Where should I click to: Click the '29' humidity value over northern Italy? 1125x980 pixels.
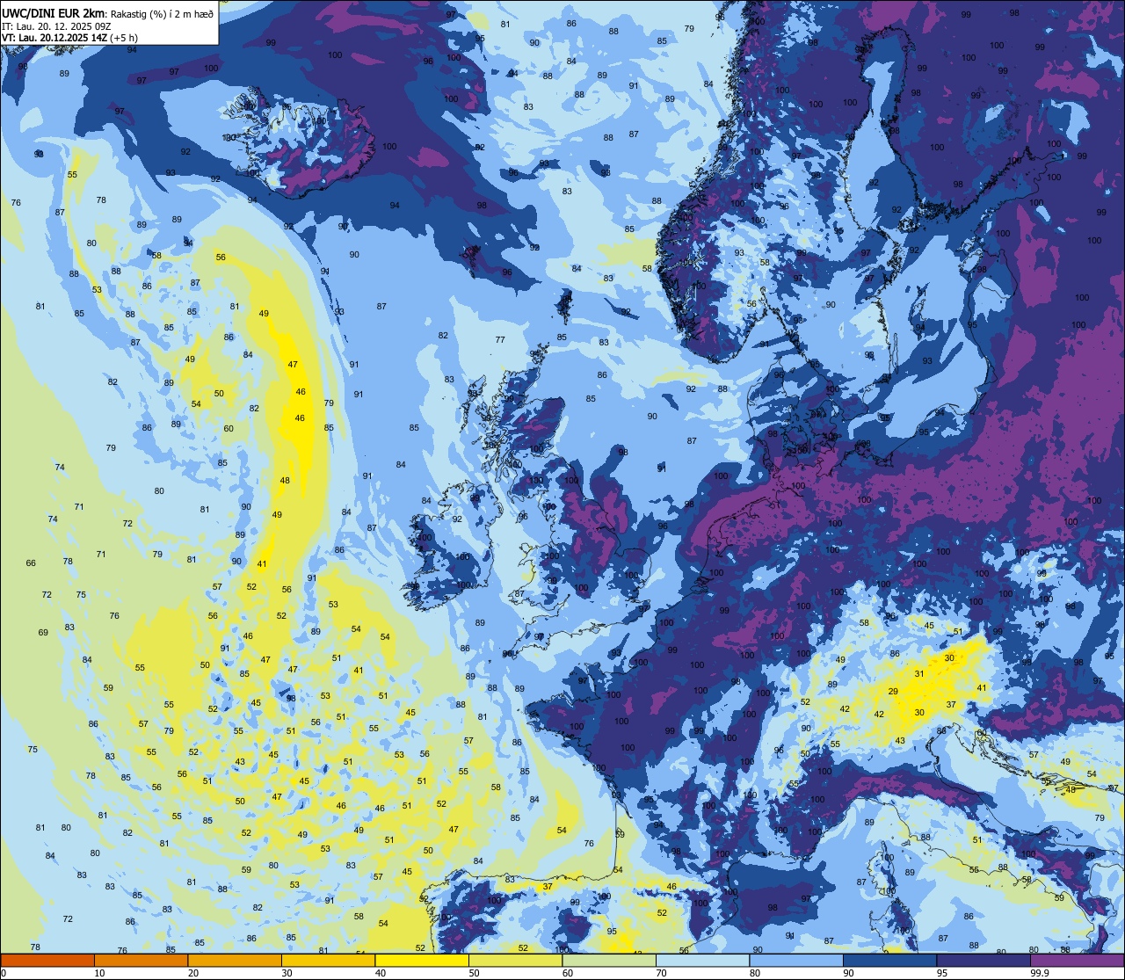click(893, 692)
